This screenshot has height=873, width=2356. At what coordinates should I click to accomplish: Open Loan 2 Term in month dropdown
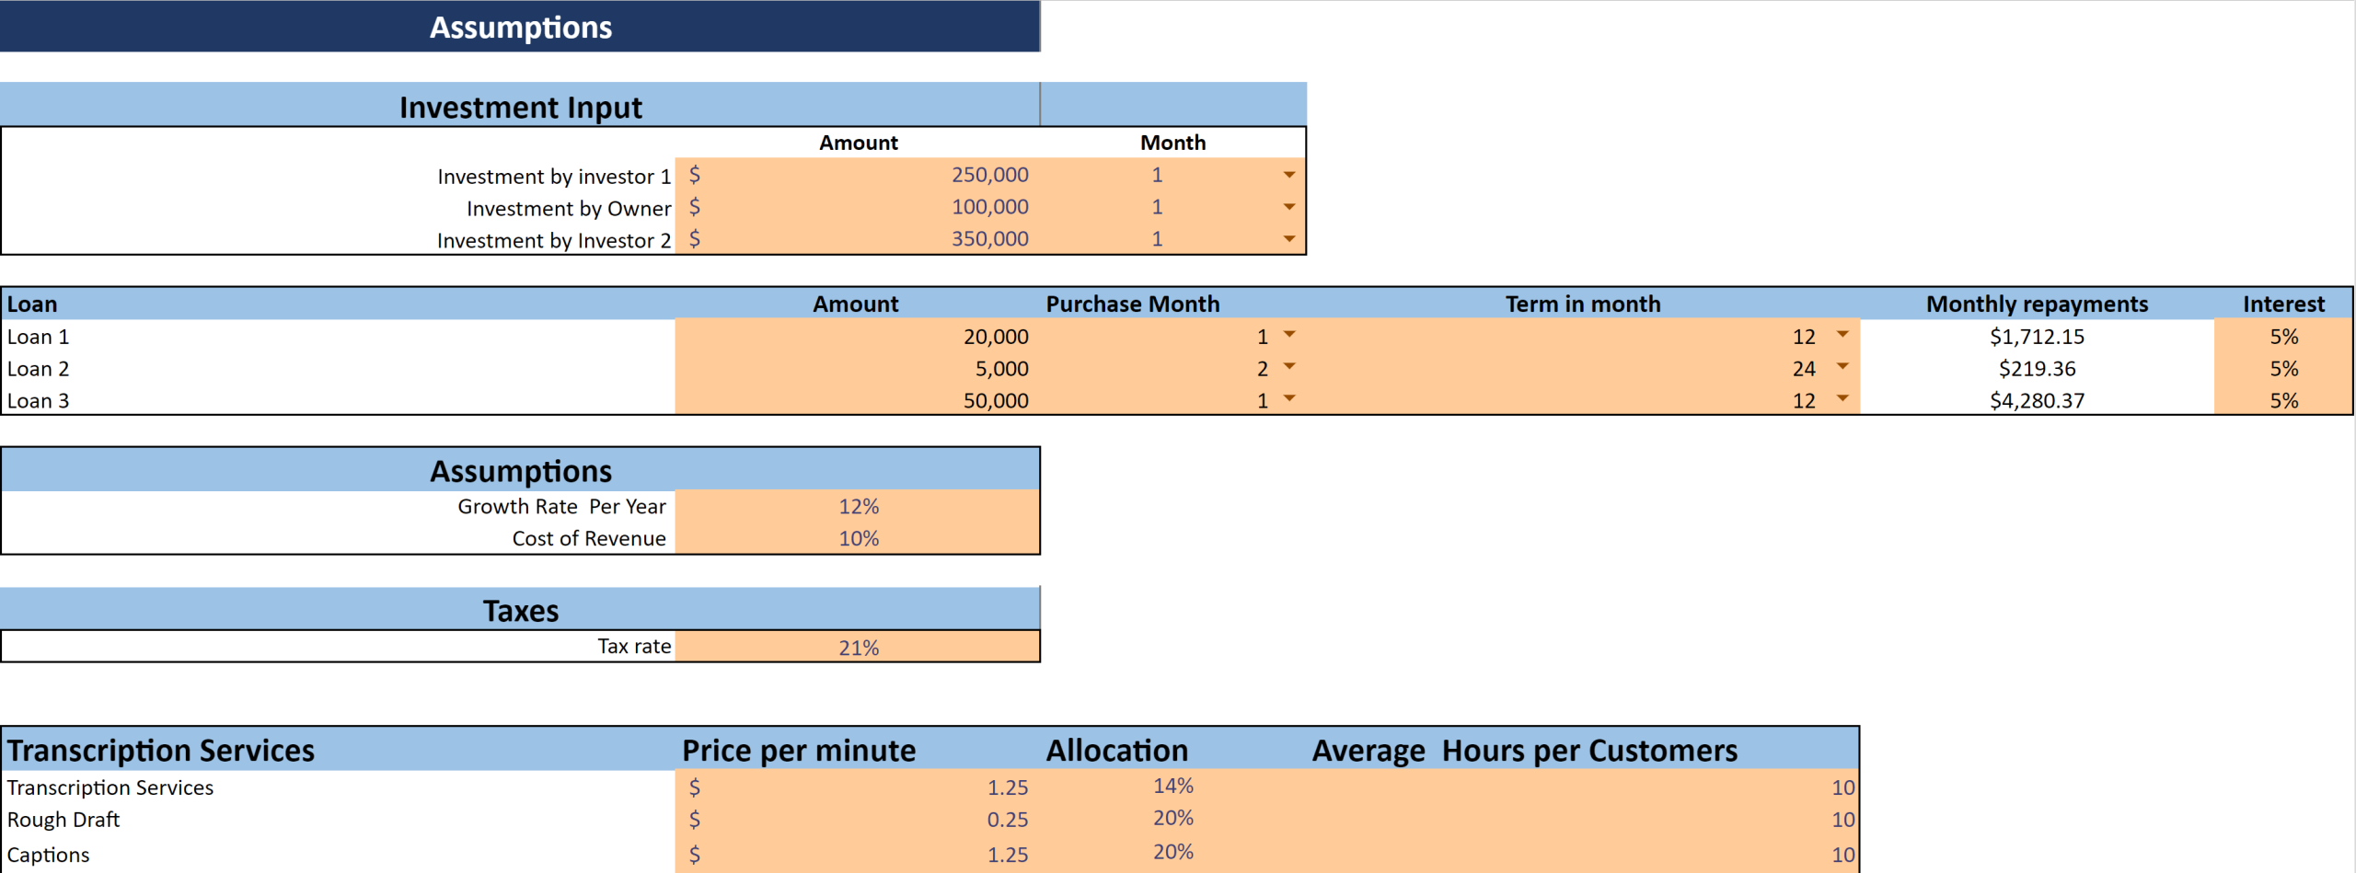1842,367
